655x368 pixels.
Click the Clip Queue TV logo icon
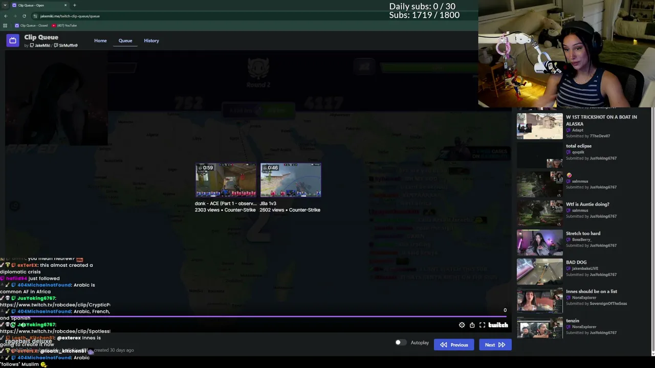pos(13,40)
